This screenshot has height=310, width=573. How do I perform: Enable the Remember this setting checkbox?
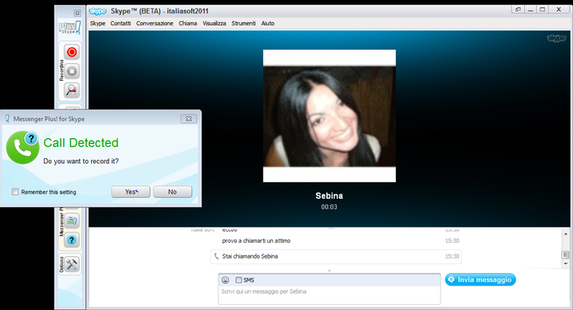[15, 192]
